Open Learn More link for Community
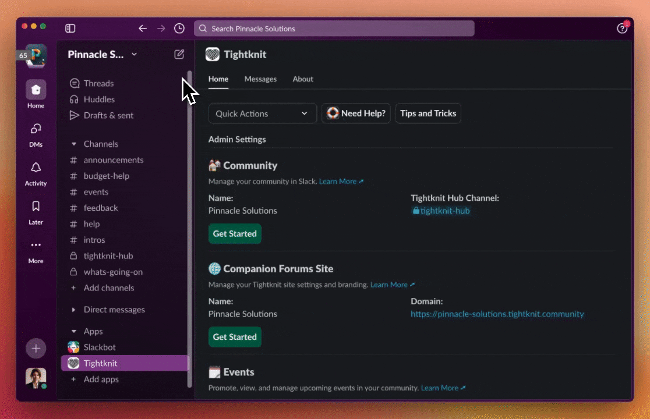The width and height of the screenshot is (650, 419). [341, 182]
